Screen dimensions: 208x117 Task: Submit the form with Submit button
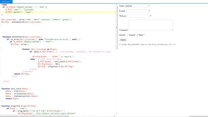click(123, 40)
